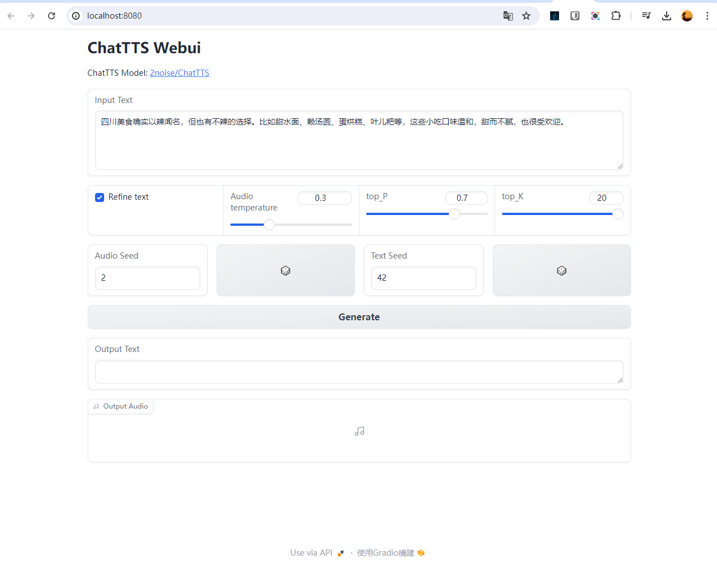Click the browser forward arrow
This screenshot has height=567, width=717.
(x=31, y=16)
